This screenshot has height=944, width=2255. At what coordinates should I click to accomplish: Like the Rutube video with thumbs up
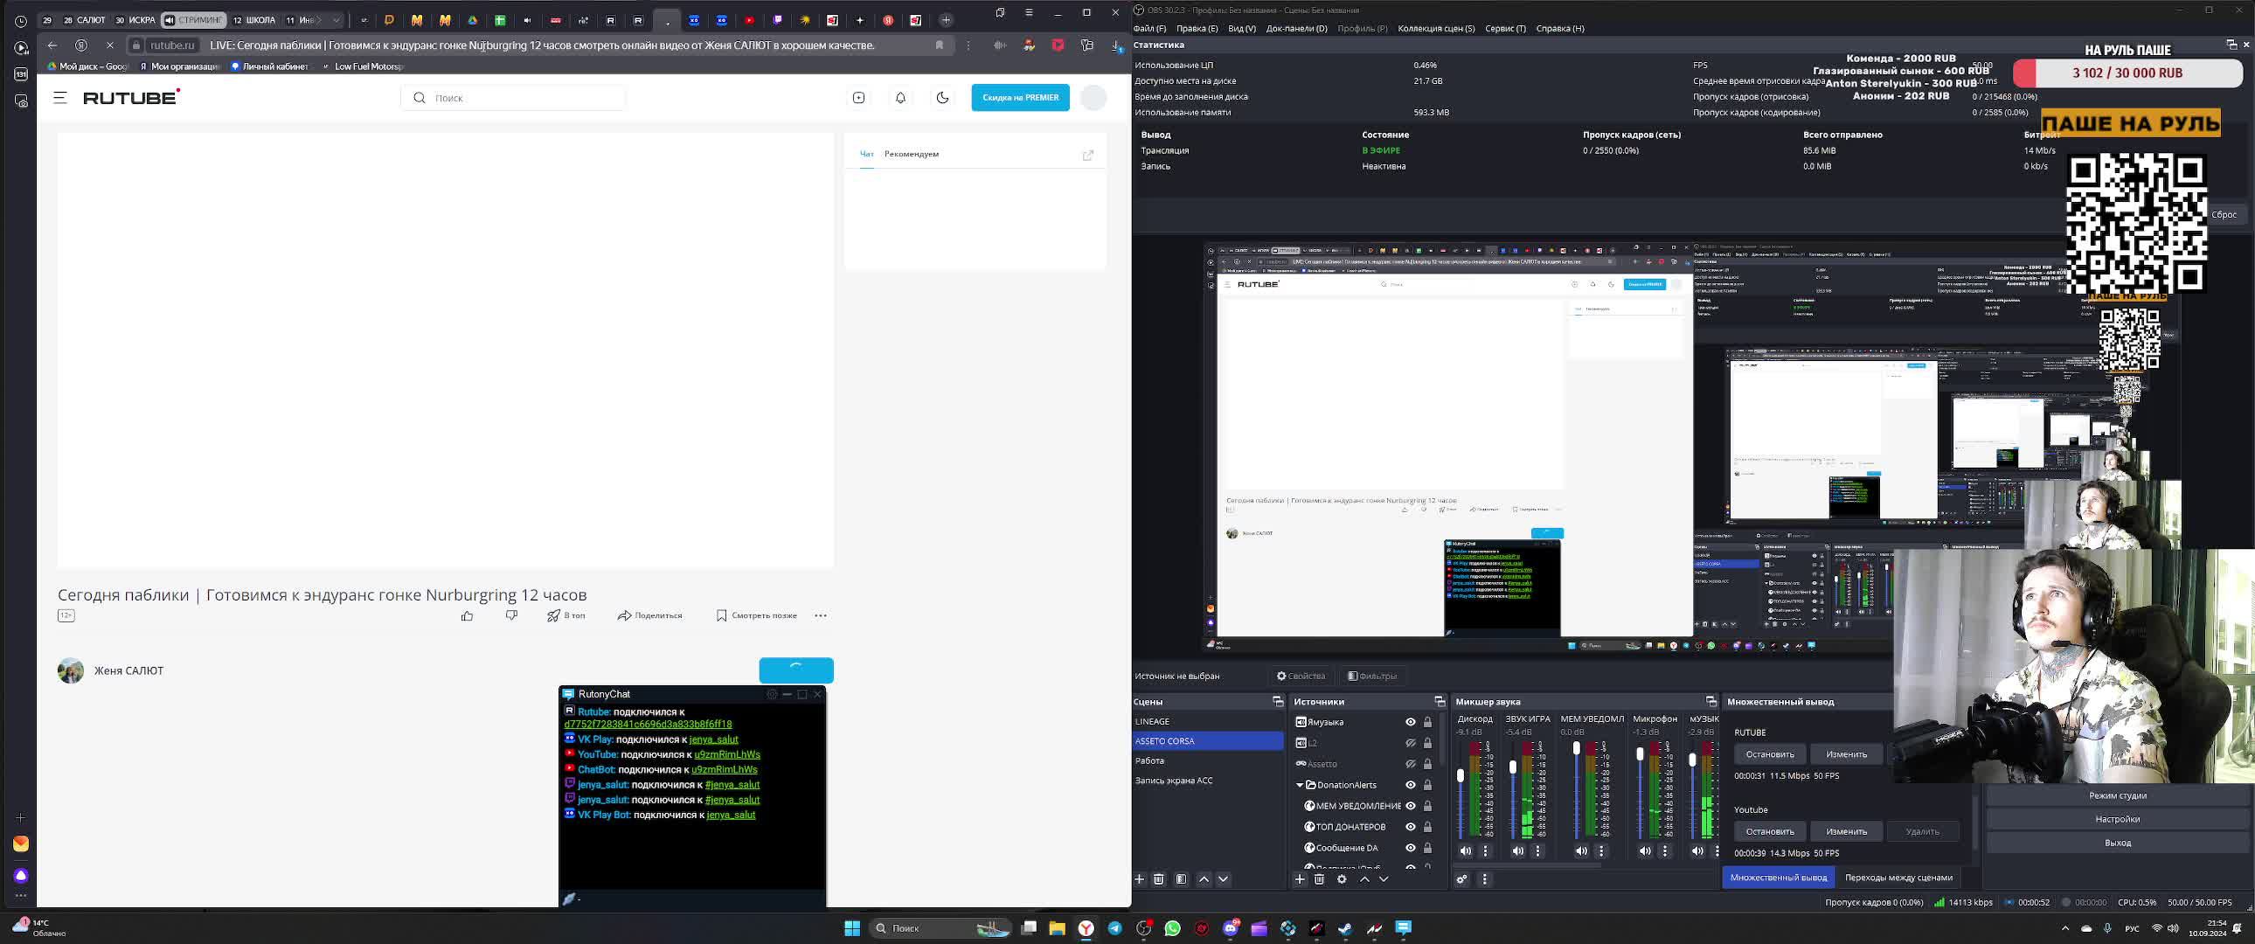click(468, 615)
